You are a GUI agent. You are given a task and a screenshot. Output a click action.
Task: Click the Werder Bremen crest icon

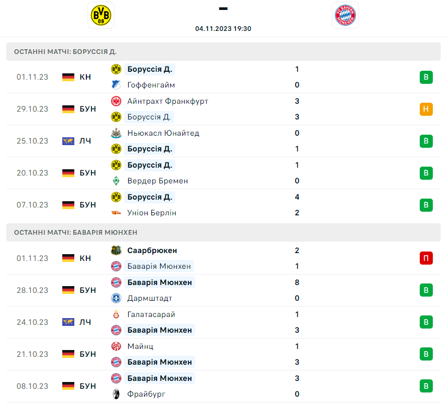(x=116, y=181)
